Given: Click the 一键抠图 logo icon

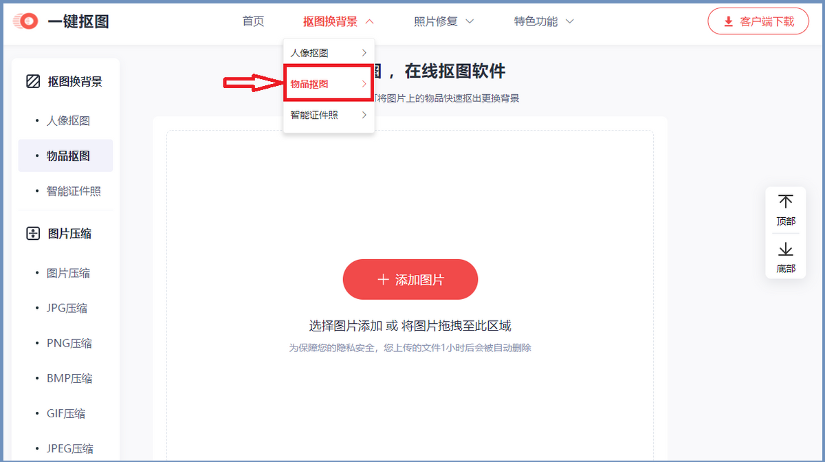Looking at the screenshot, I should click(27, 21).
